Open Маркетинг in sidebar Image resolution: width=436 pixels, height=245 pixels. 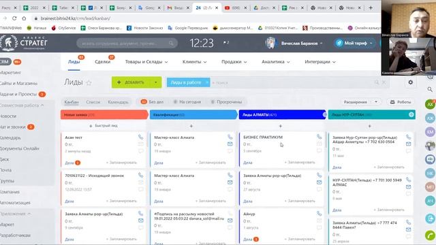click(11, 73)
